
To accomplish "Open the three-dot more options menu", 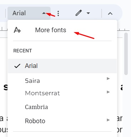I will coord(58,13).
